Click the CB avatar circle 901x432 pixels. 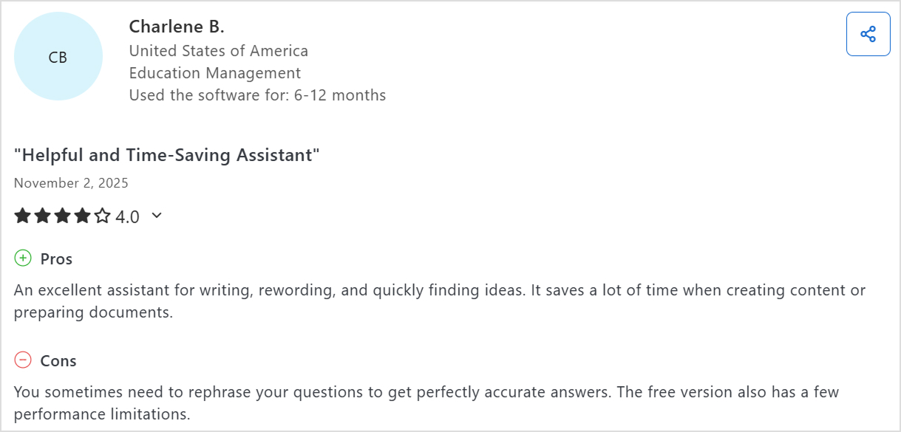[58, 57]
